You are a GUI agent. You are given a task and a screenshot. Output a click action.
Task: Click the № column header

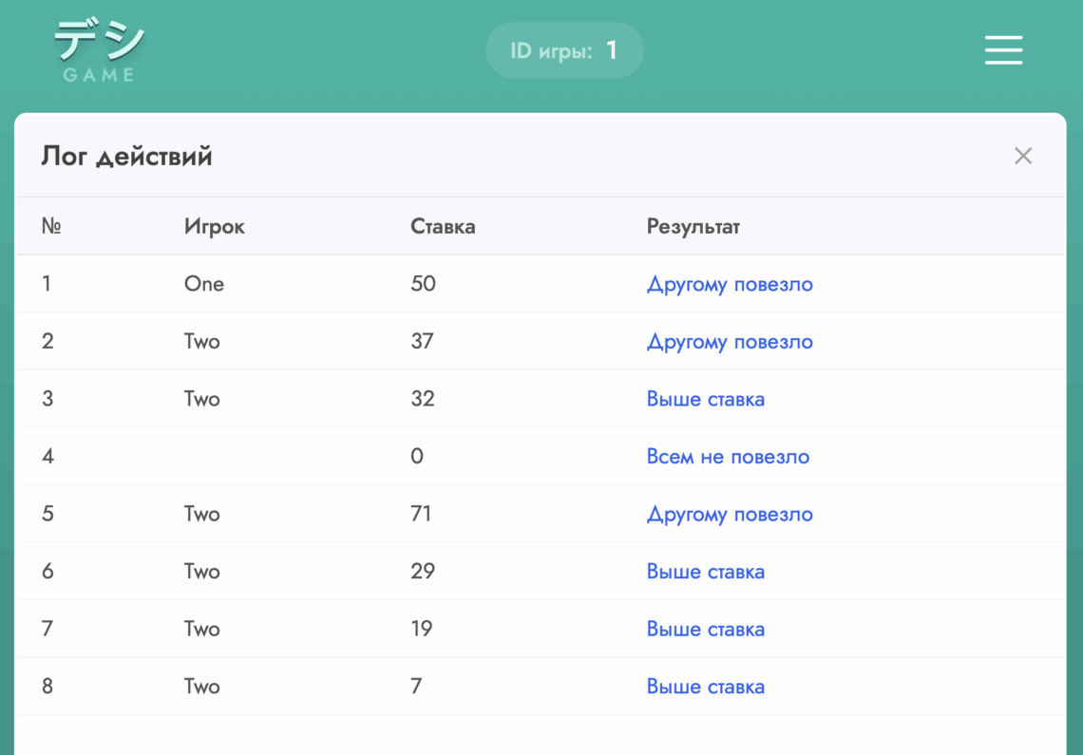click(51, 227)
